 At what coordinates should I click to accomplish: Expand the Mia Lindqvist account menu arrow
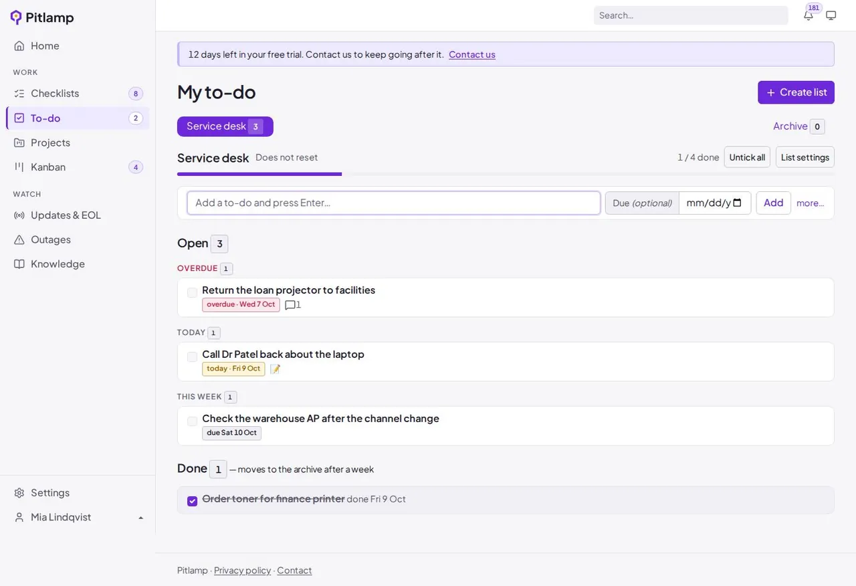click(x=140, y=518)
